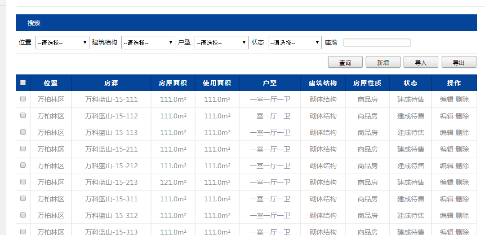The image size is (485, 235).
Task: Click the 使用面积 column header
Action: pyautogui.click(x=217, y=83)
